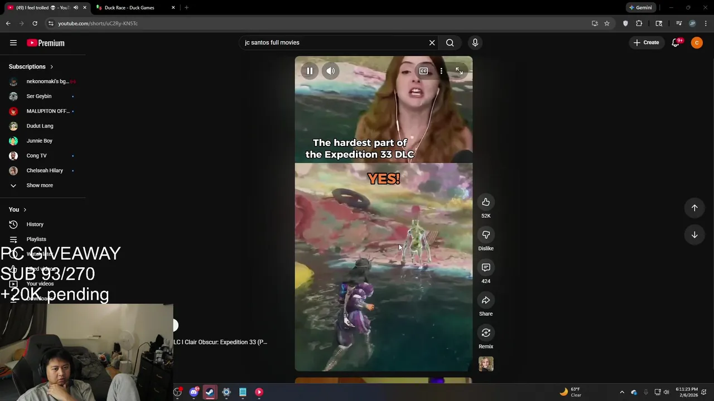Open site information icon in address bar

pos(51,23)
